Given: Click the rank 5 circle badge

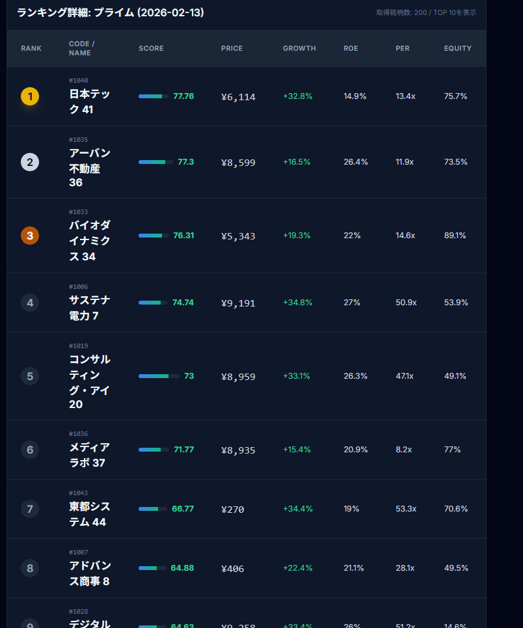Looking at the screenshot, I should [x=30, y=376].
